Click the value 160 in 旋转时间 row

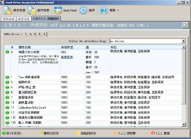click(x=88, y=82)
